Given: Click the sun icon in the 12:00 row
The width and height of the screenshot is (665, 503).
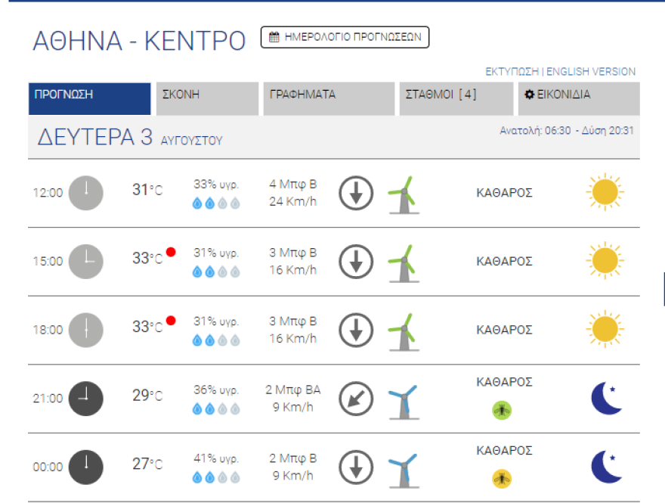Looking at the screenshot, I should click(x=605, y=192).
